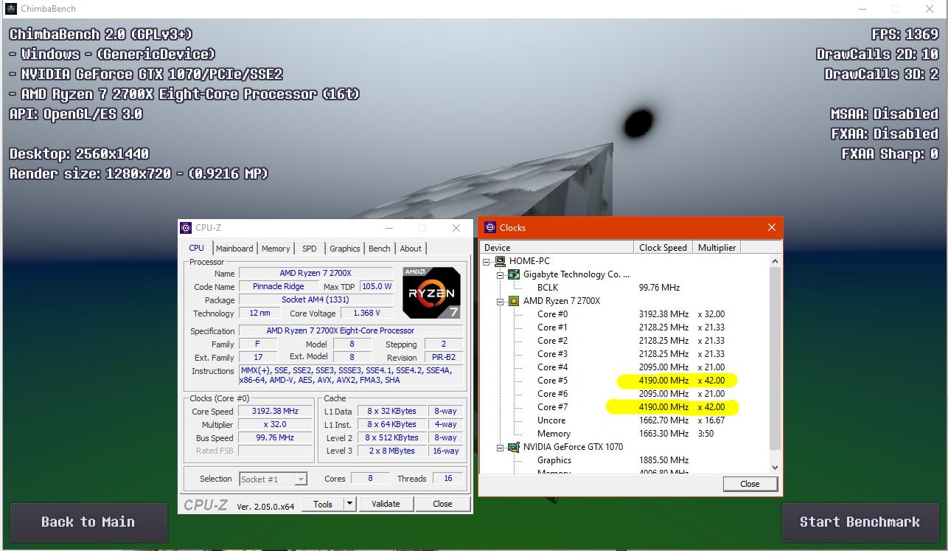Click the Package field Socket AM4 (1331)
Image resolution: width=948 pixels, height=551 pixels.
[316, 300]
